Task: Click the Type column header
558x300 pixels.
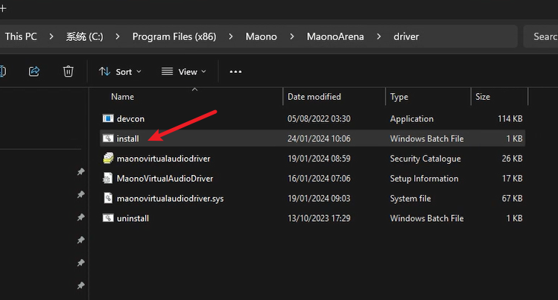Action: 399,97
